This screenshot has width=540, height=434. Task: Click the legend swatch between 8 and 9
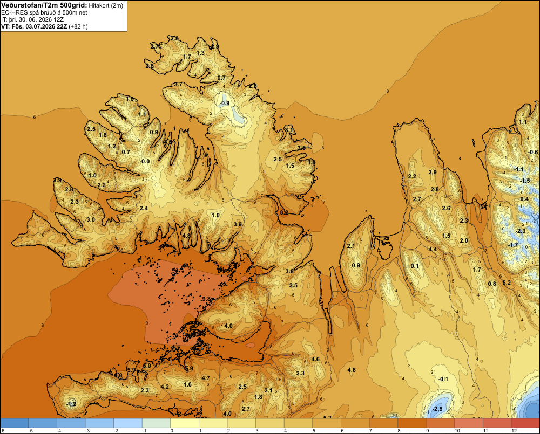412,423
